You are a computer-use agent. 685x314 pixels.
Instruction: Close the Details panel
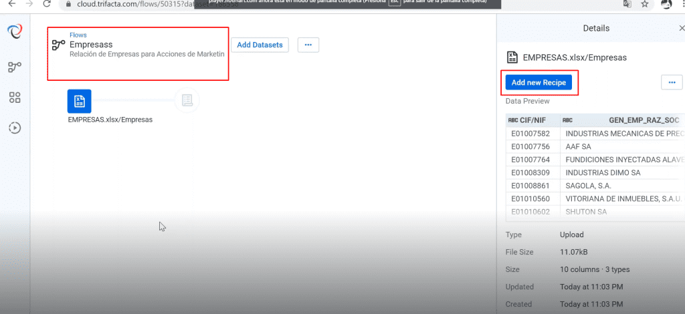tap(682, 28)
